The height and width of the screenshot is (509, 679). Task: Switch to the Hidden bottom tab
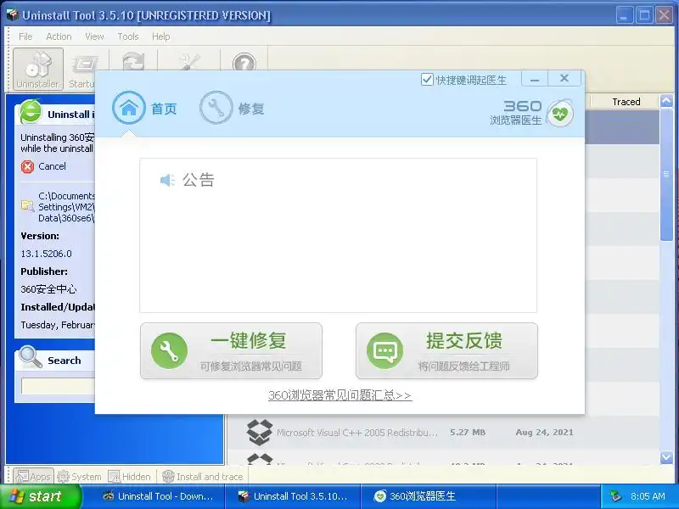click(129, 477)
